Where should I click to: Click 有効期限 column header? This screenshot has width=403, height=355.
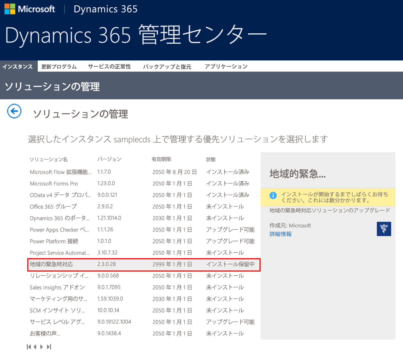[x=162, y=159]
